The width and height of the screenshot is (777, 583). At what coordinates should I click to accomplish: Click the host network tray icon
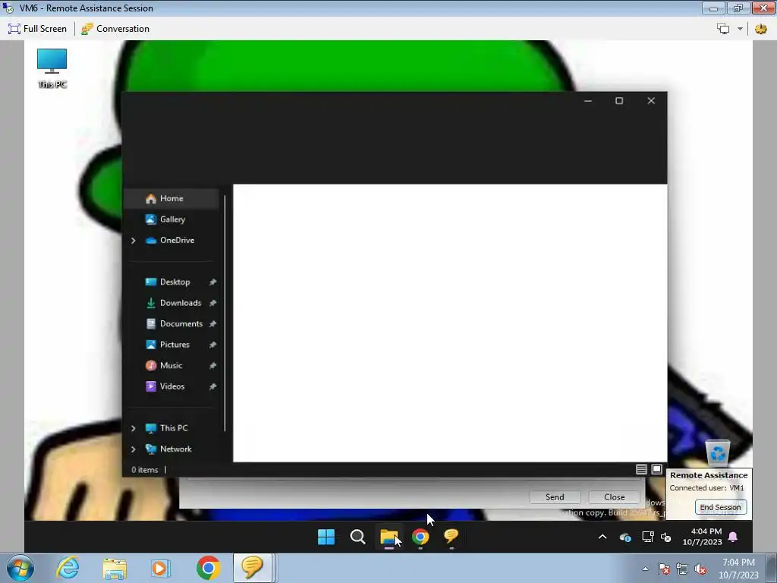(682, 569)
